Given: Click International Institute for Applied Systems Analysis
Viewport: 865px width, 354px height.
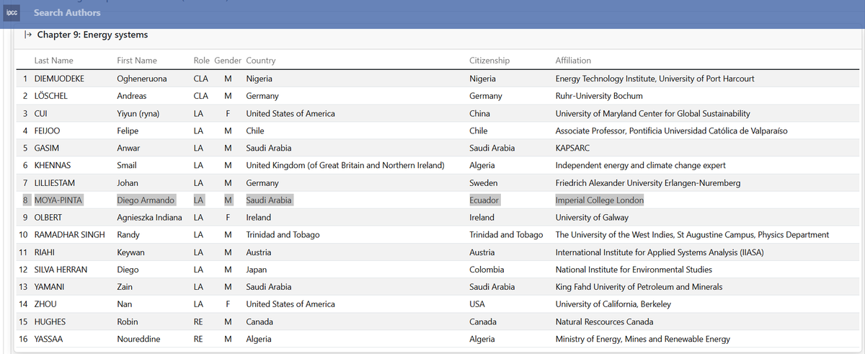Looking at the screenshot, I should (660, 252).
